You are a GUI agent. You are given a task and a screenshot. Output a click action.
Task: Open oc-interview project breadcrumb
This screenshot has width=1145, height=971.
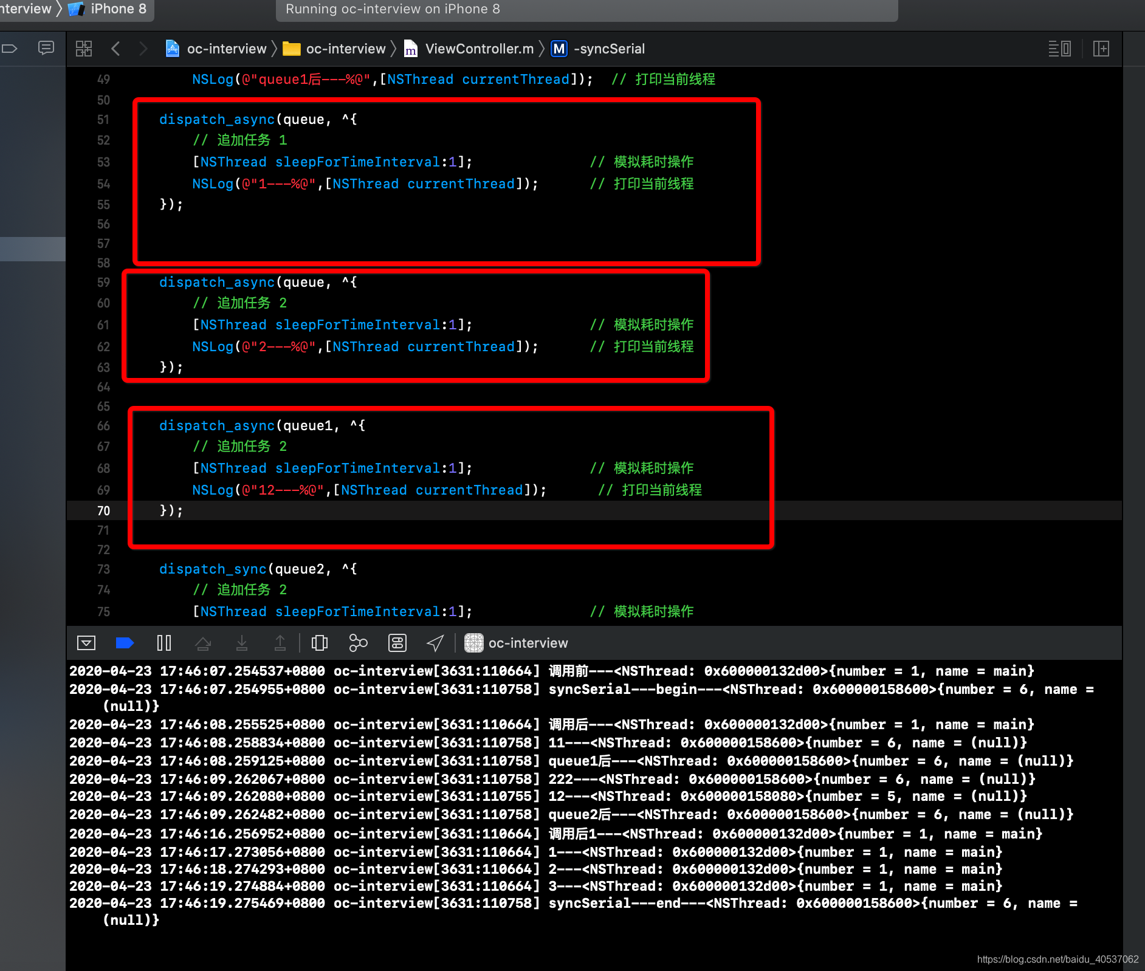[x=217, y=49]
